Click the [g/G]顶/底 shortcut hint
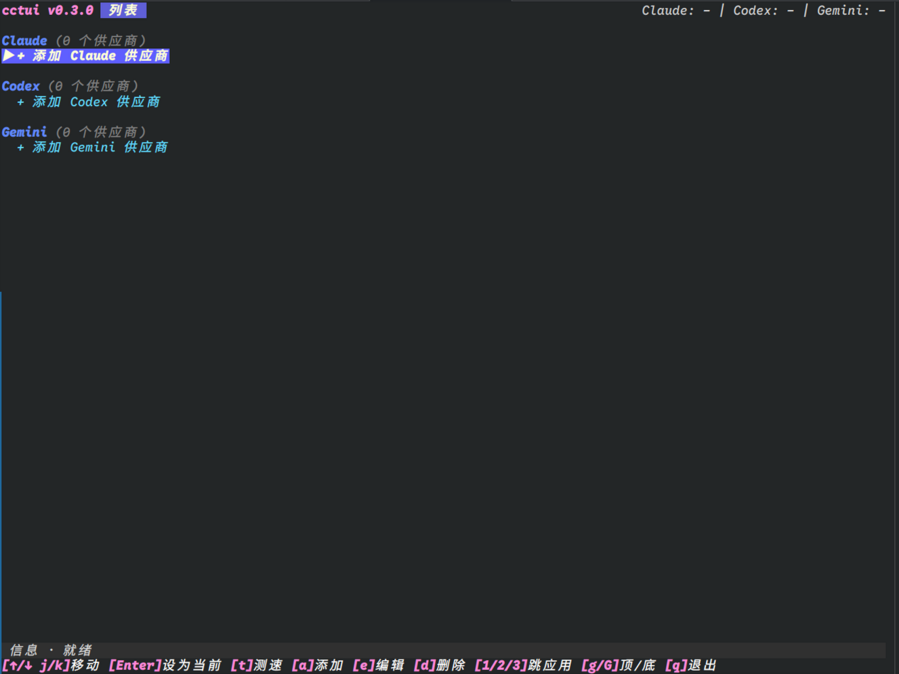The width and height of the screenshot is (899, 674). [619, 666]
